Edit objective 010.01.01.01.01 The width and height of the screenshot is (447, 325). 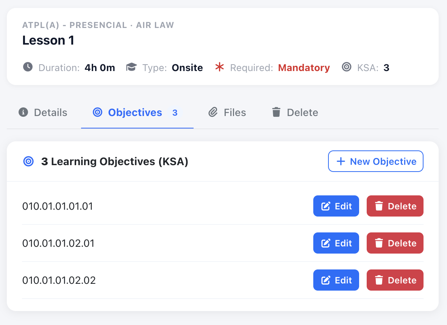tap(336, 206)
